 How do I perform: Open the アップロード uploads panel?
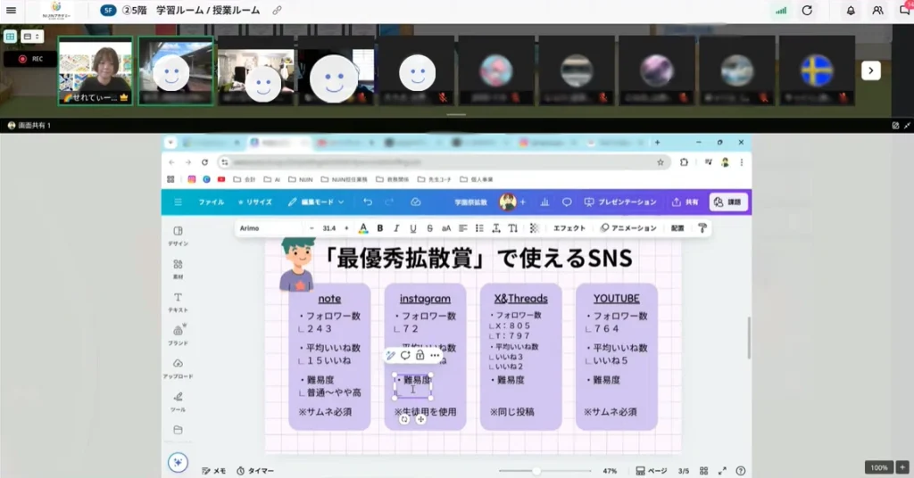[x=178, y=367]
